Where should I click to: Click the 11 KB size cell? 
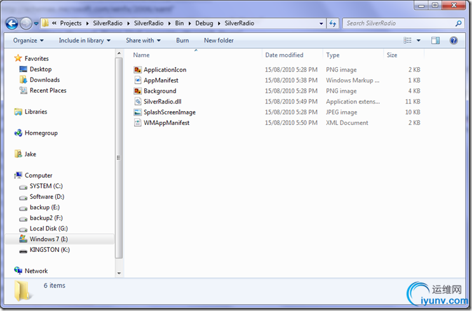coord(412,102)
